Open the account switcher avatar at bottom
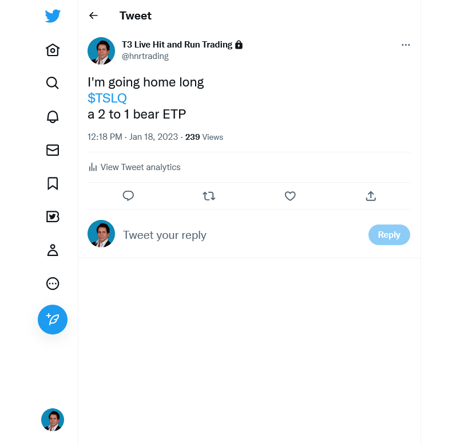Image resolution: width=476 pixels, height=445 pixels. [53, 420]
